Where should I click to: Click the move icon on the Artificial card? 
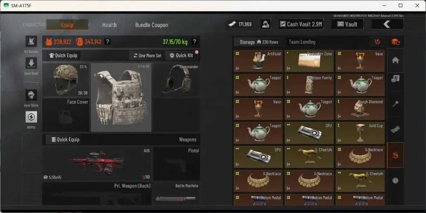(237, 68)
